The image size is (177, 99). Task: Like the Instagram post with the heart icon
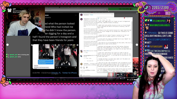coord(81,68)
